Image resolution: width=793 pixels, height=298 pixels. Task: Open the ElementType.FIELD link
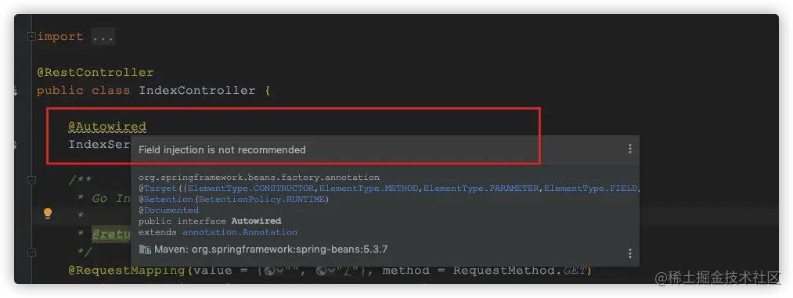[590, 188]
